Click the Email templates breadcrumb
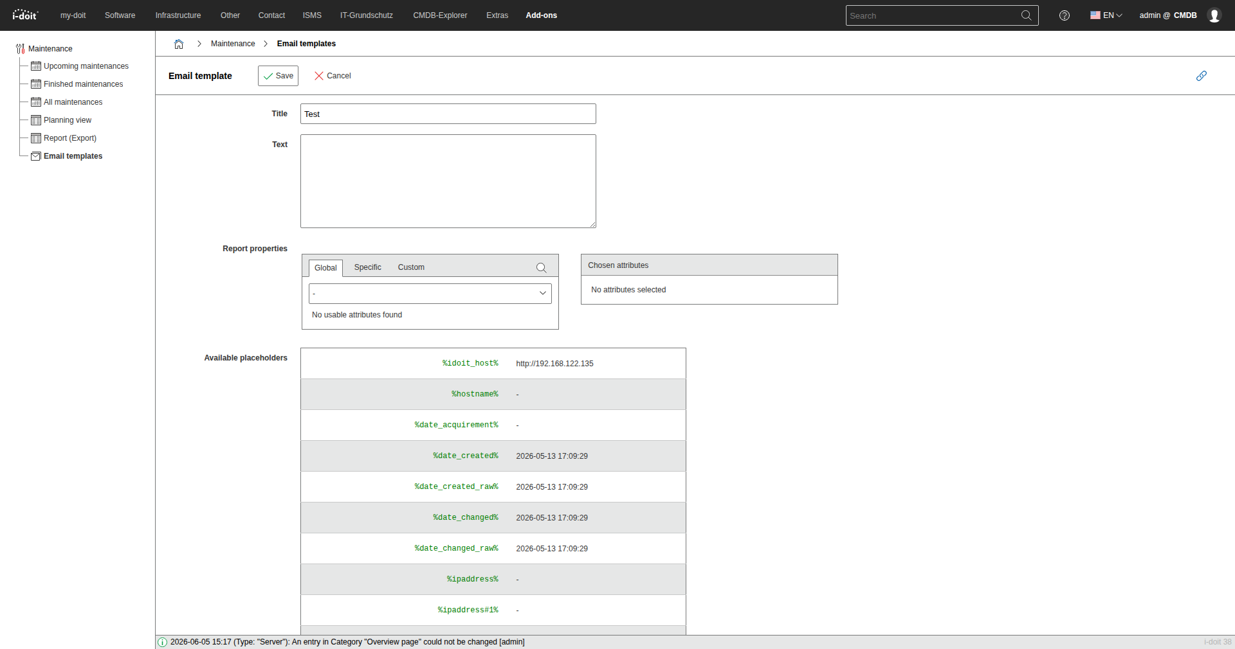 pos(306,44)
